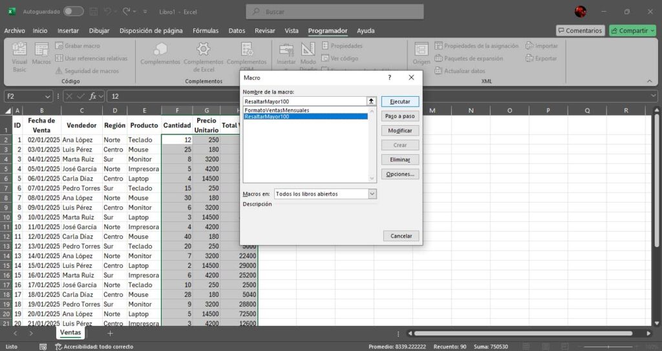Expand the formula bar
The height and width of the screenshot is (351, 662).
pyautogui.click(x=653, y=96)
